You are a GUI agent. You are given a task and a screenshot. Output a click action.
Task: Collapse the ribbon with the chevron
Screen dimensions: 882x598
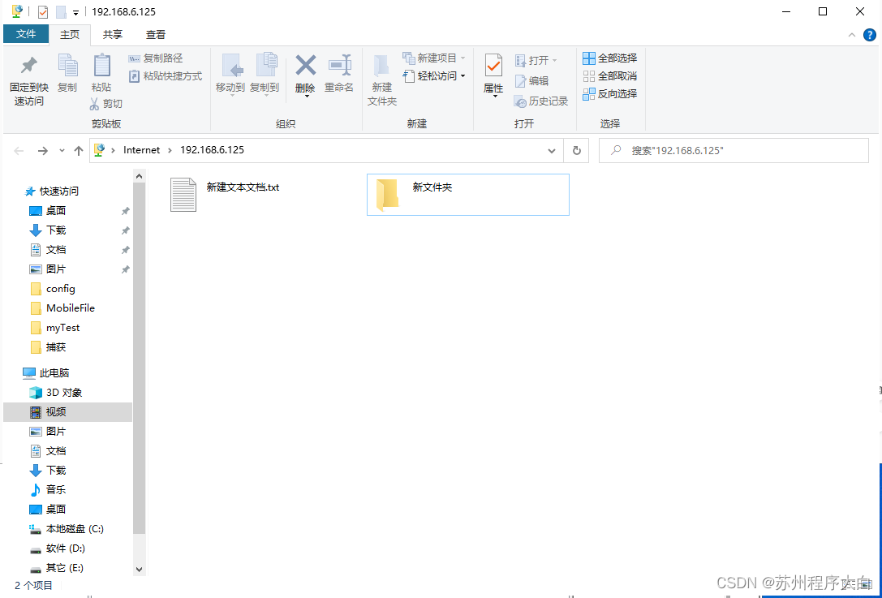pos(852,35)
